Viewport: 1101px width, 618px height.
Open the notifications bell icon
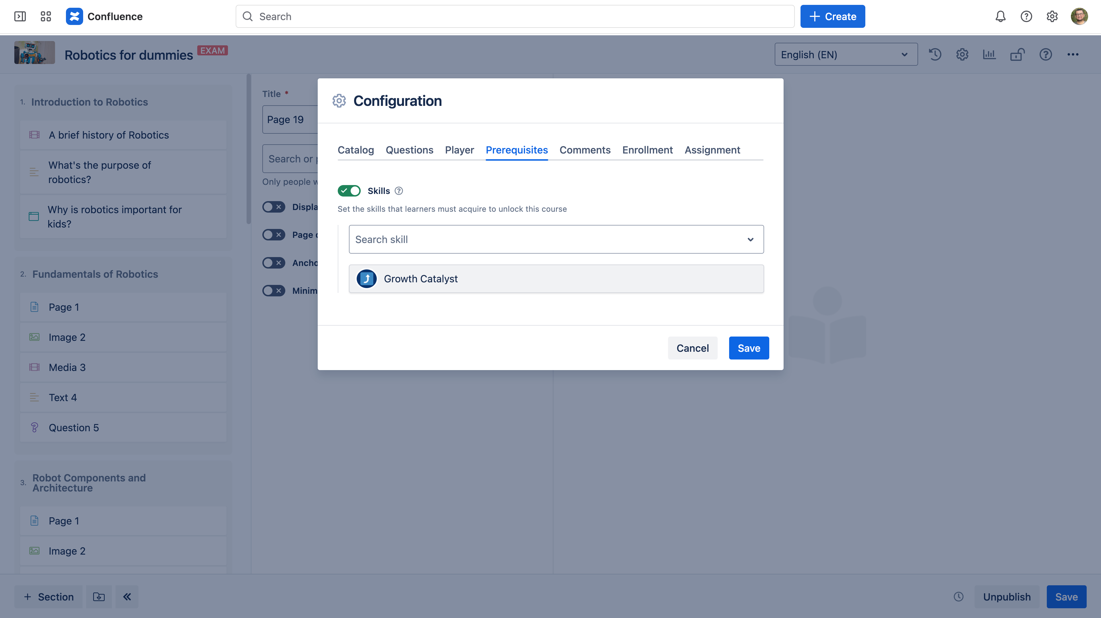click(x=1000, y=16)
